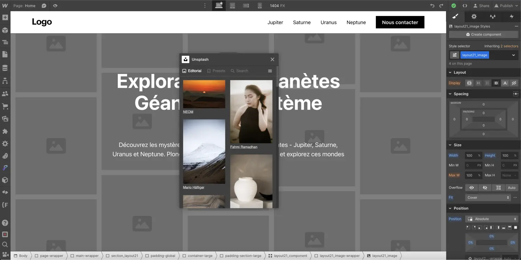Viewport: 521px width, 260px height.
Task: Enable Overflow visible option
Action: (471, 188)
